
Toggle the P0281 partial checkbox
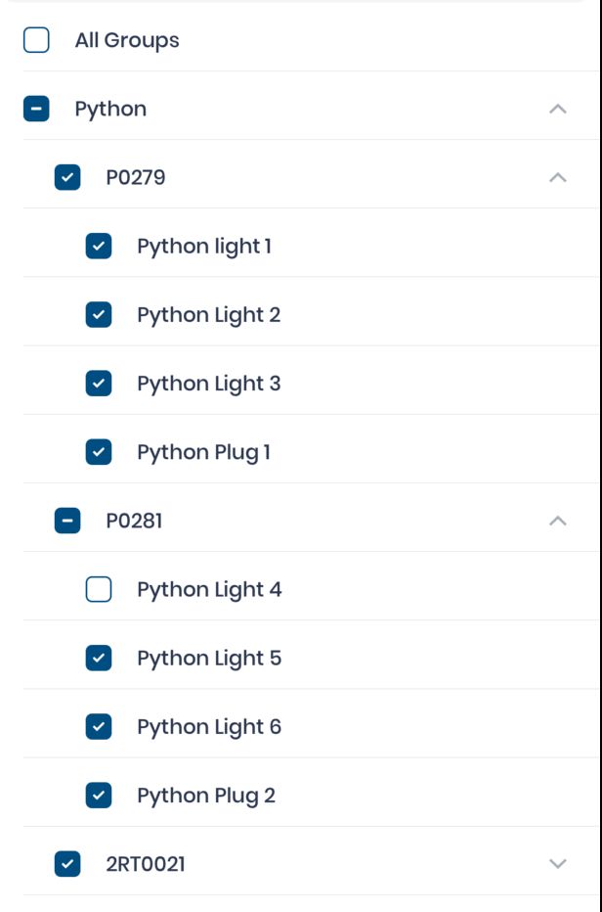[67, 521]
